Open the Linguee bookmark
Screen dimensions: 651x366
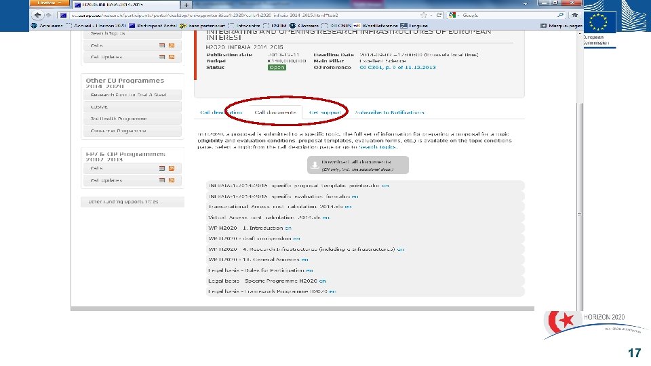pyautogui.click(x=414, y=26)
